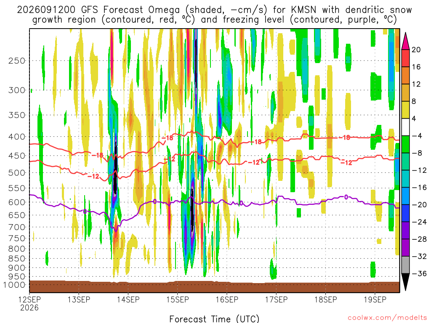Click the 19SEP time axis label
Image resolution: width=431 pixels, height=323 pixels.
click(x=375, y=299)
